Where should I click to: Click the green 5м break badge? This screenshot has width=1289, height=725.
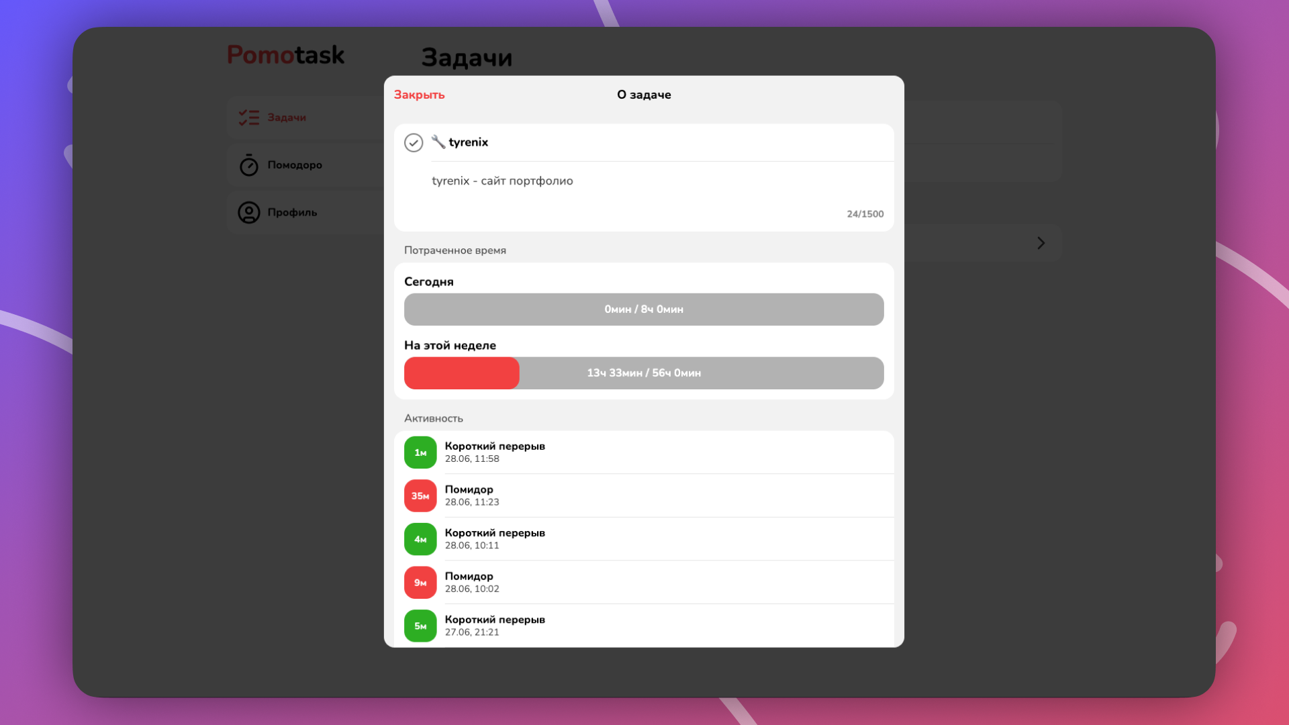click(x=420, y=626)
